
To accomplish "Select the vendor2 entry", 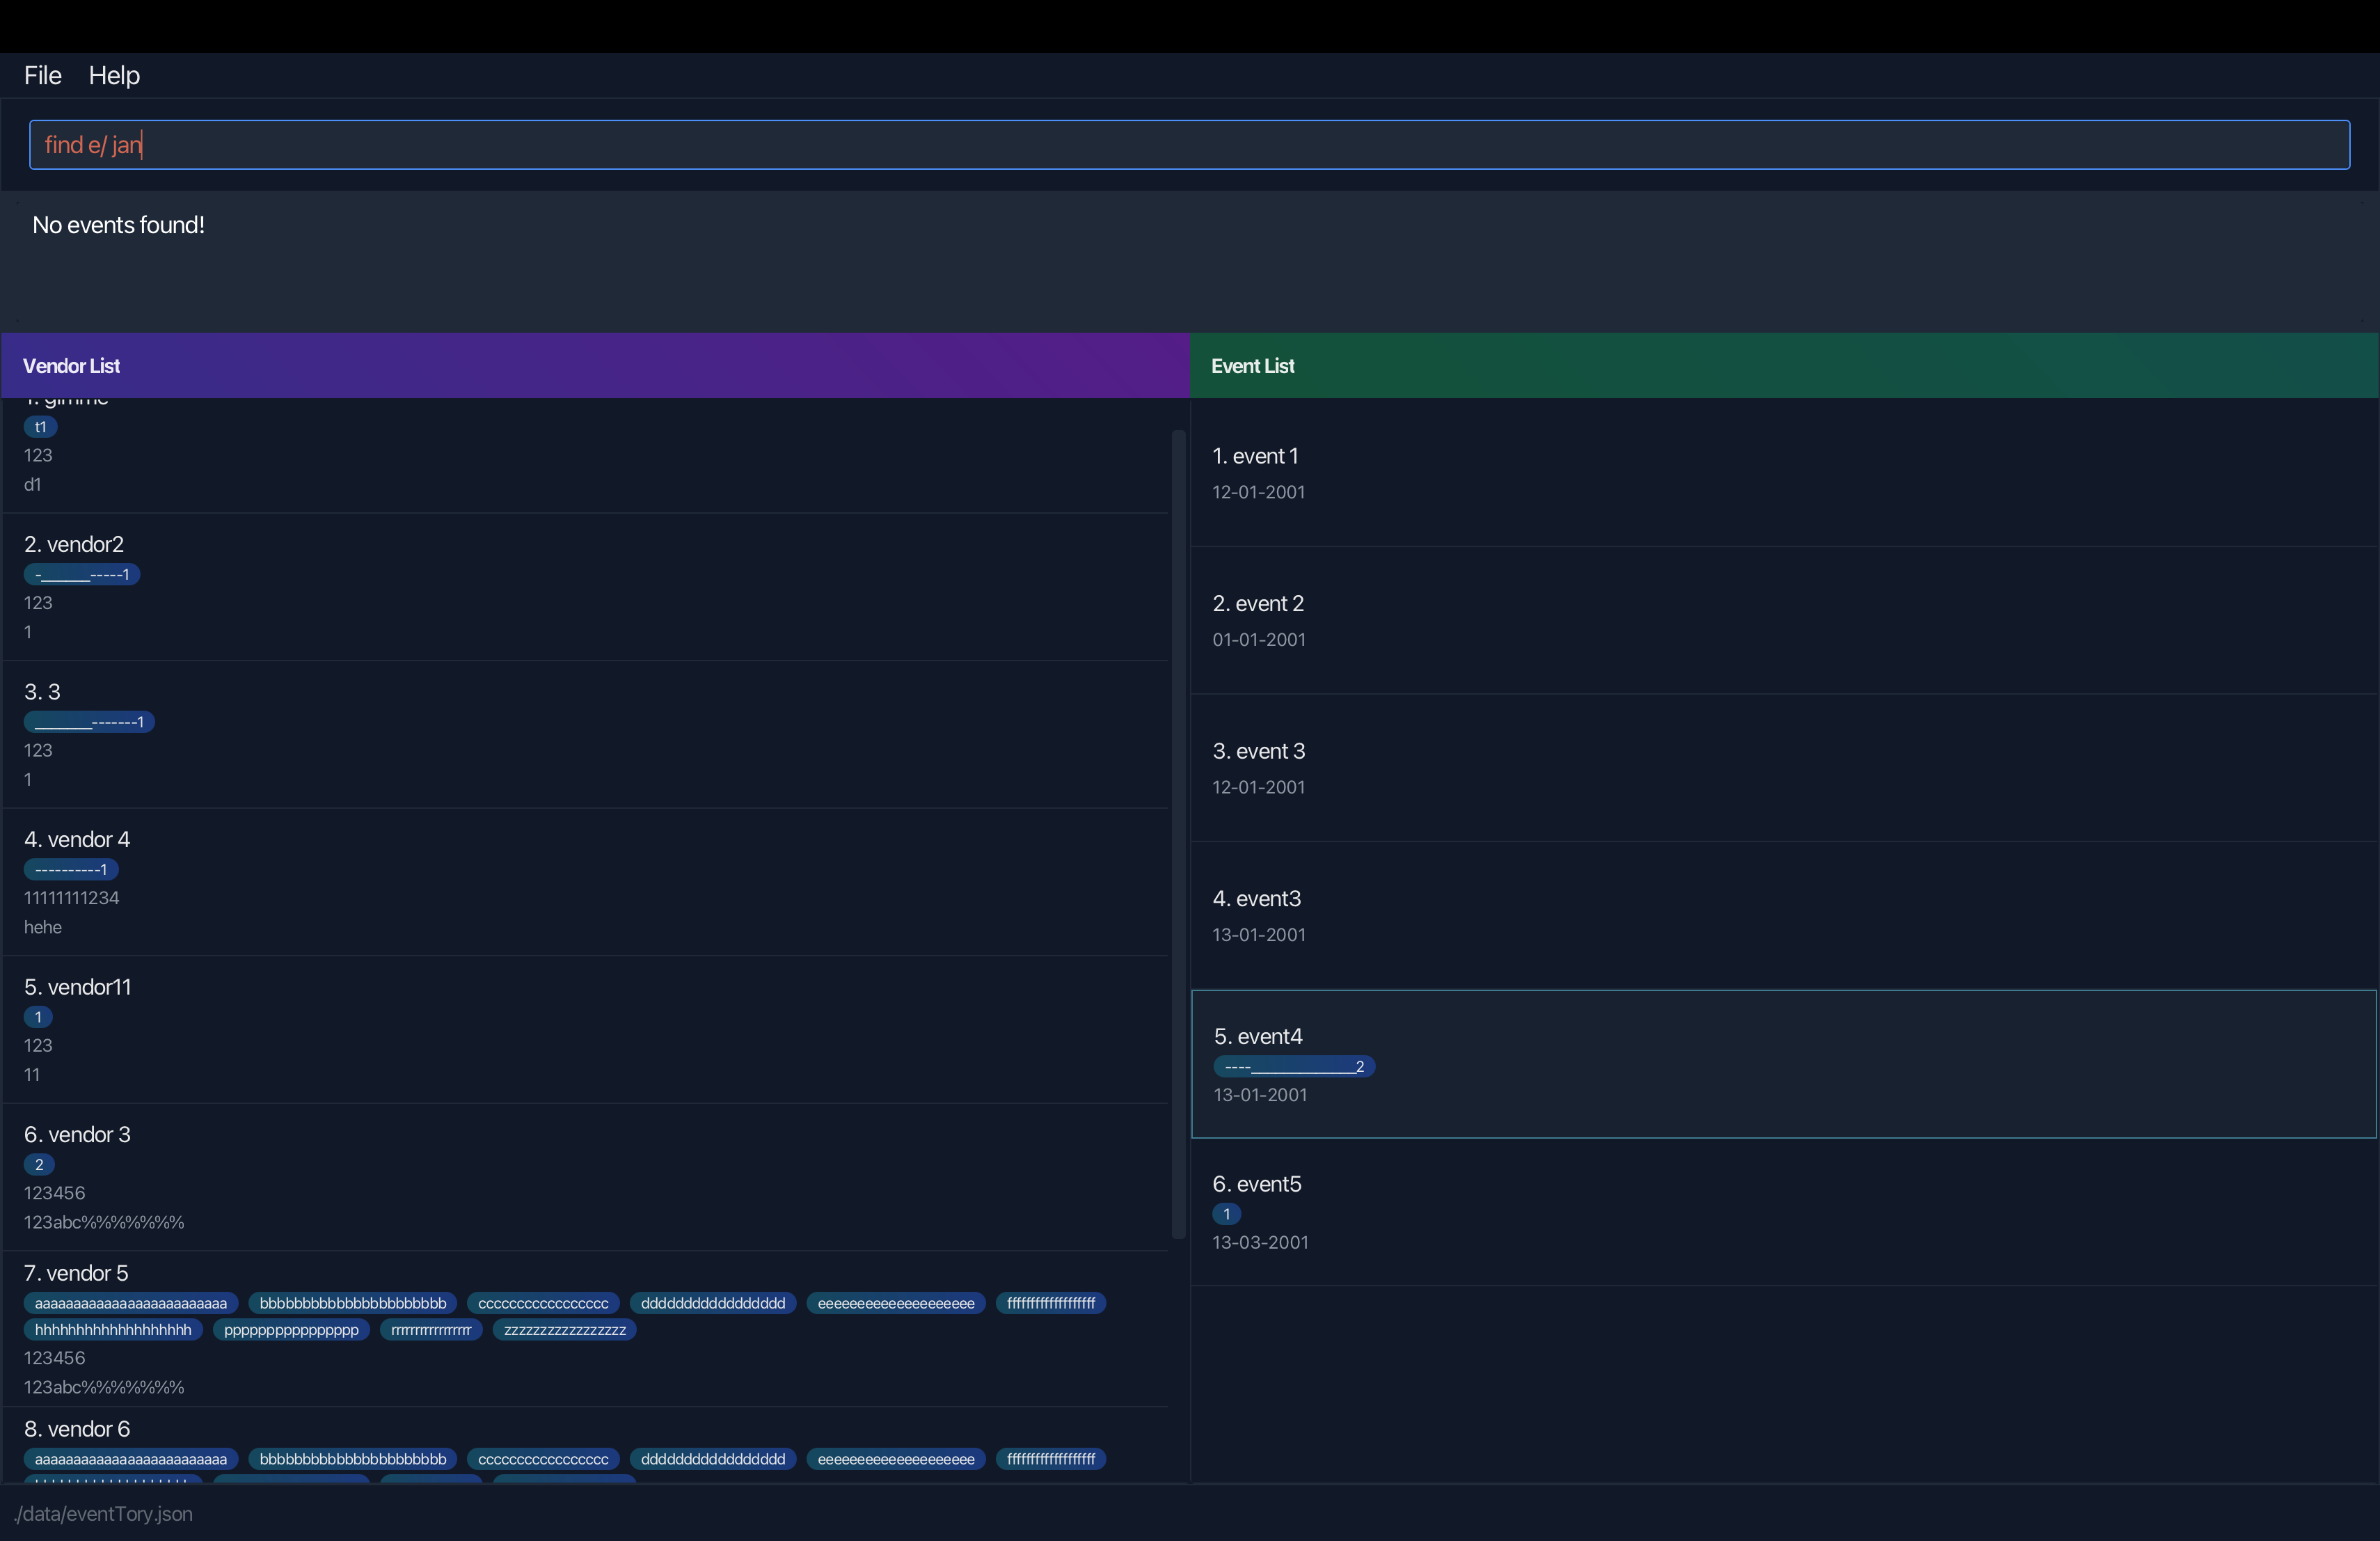I will pyautogui.click(x=585, y=587).
